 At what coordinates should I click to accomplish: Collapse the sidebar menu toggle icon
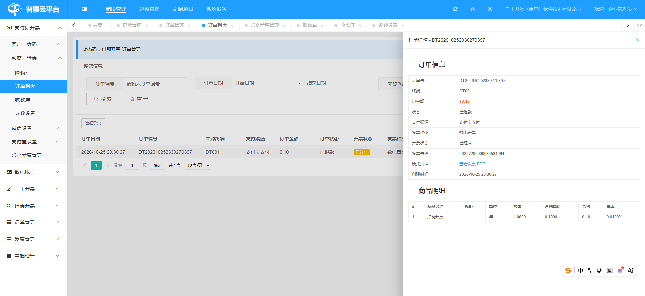pos(84,9)
